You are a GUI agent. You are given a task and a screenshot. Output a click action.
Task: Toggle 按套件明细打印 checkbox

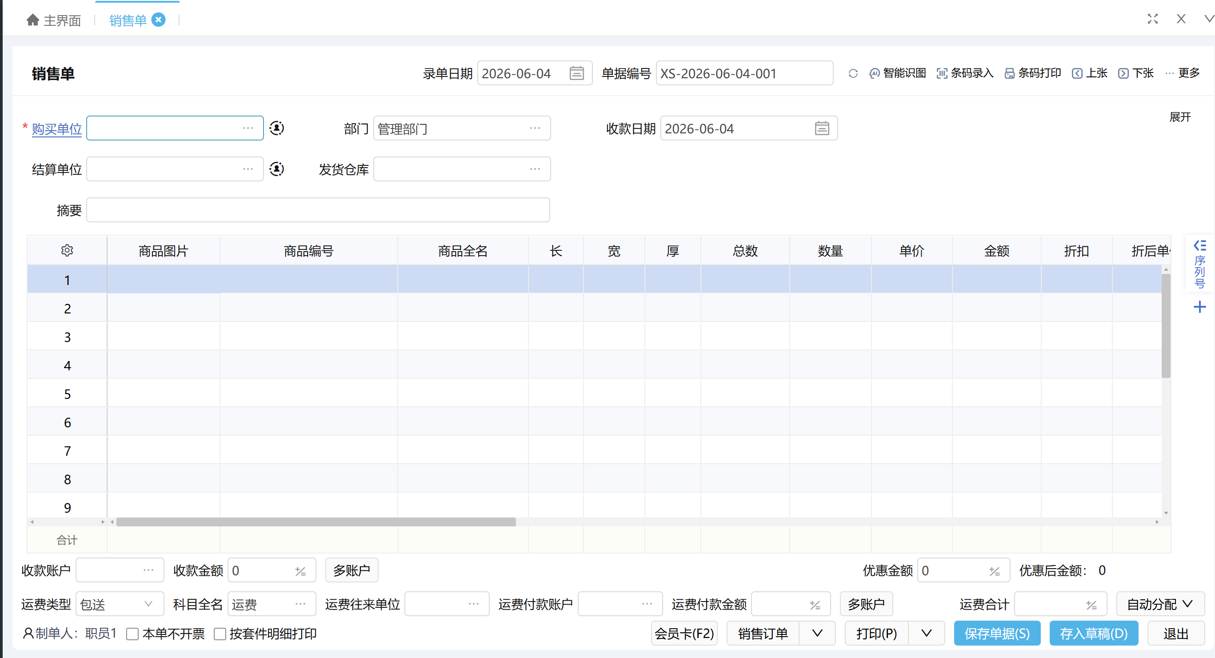click(x=220, y=634)
